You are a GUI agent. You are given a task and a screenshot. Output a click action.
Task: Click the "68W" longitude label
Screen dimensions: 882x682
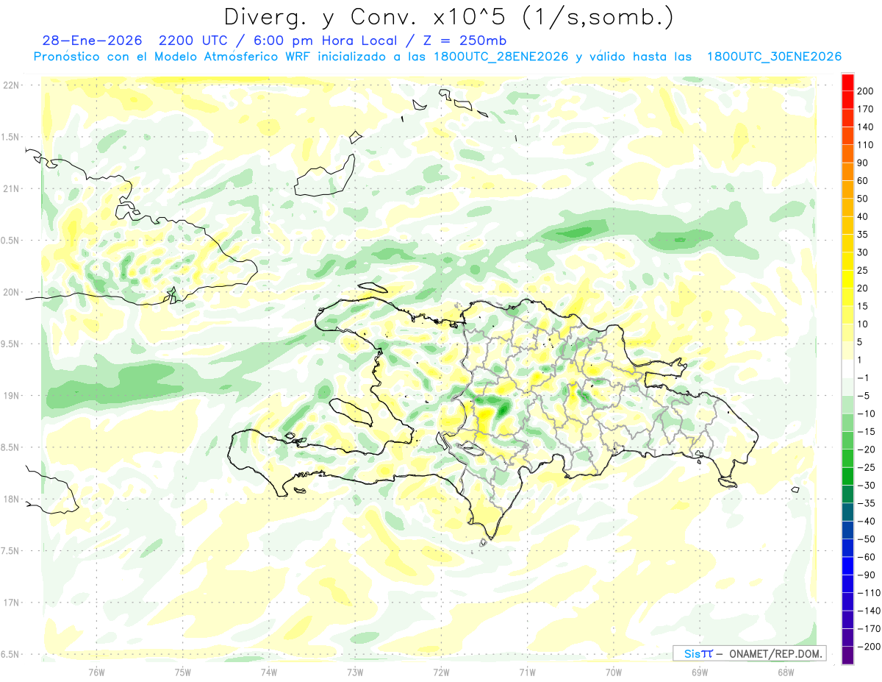click(x=786, y=672)
